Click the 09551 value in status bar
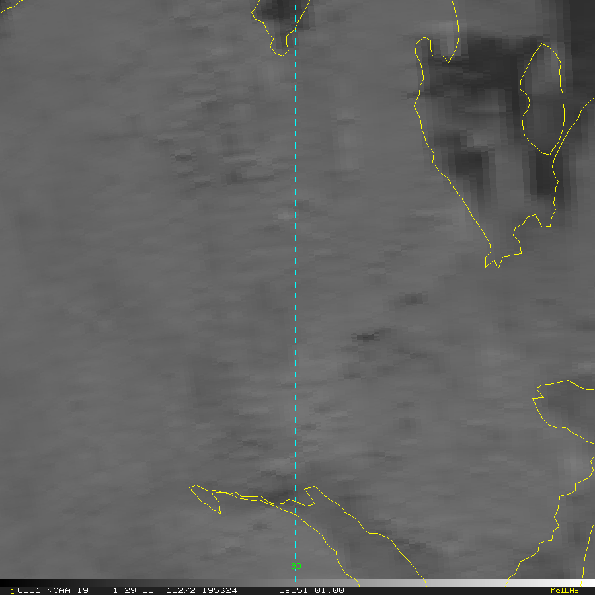This screenshot has height=595, width=595. coord(293,590)
